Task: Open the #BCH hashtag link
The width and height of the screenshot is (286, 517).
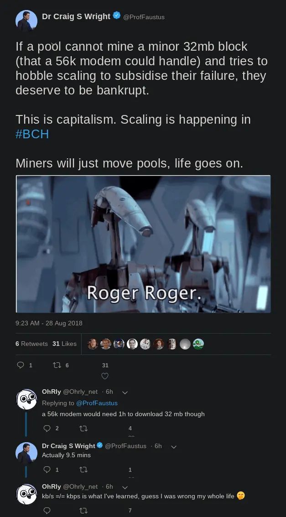Action: [x=32, y=134]
